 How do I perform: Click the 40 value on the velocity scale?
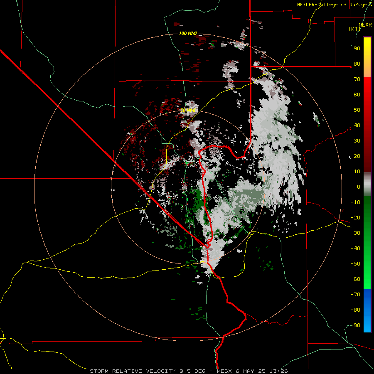click(357, 125)
